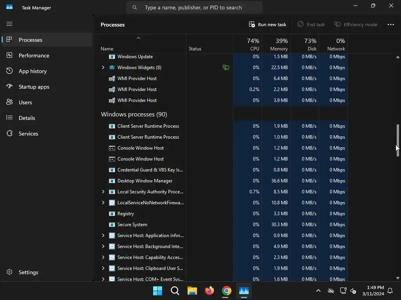Screen dimensions: 401x300
Task: Sort processes by CPU column
Action: pos(247,44)
